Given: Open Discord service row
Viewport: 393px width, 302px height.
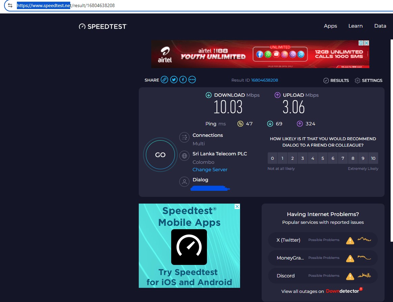Looking at the screenshot, I should 323,276.
